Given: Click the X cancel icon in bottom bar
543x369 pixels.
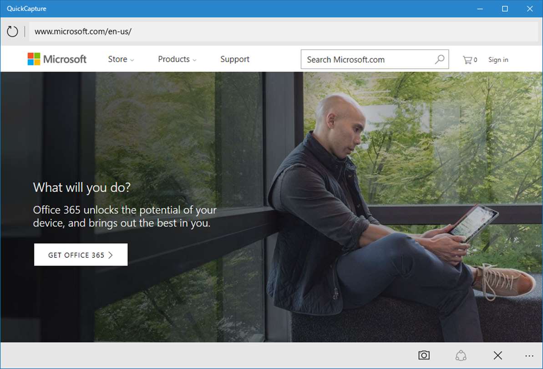Looking at the screenshot, I should coord(497,355).
